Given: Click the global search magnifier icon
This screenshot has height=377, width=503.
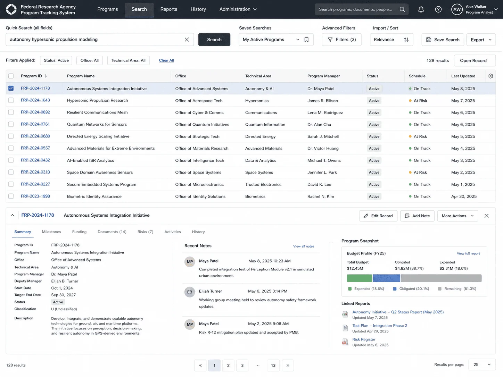Looking at the screenshot, I should coord(402,9).
